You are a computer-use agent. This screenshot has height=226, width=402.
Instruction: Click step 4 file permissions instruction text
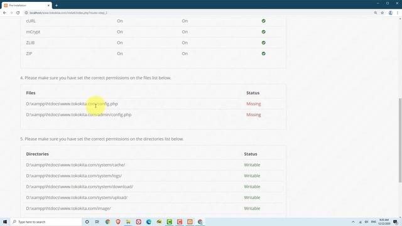[95, 78]
